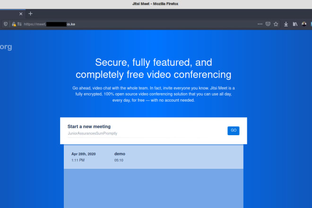Screen dimensions: 312x208
Task: Open site permissions icon in address bar
Action: (x=19, y=24)
